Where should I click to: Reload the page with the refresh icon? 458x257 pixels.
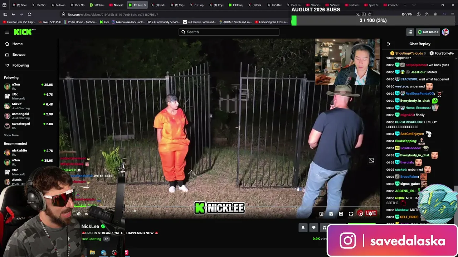point(29,14)
